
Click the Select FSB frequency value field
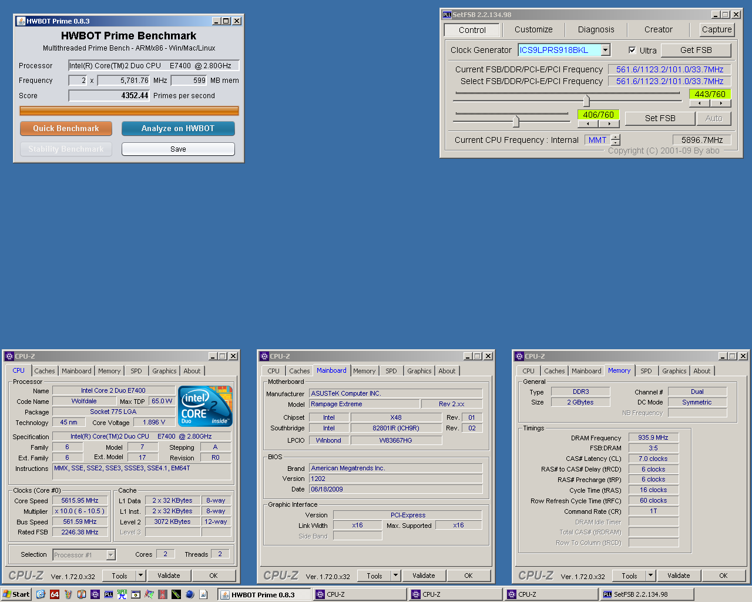[670, 81]
